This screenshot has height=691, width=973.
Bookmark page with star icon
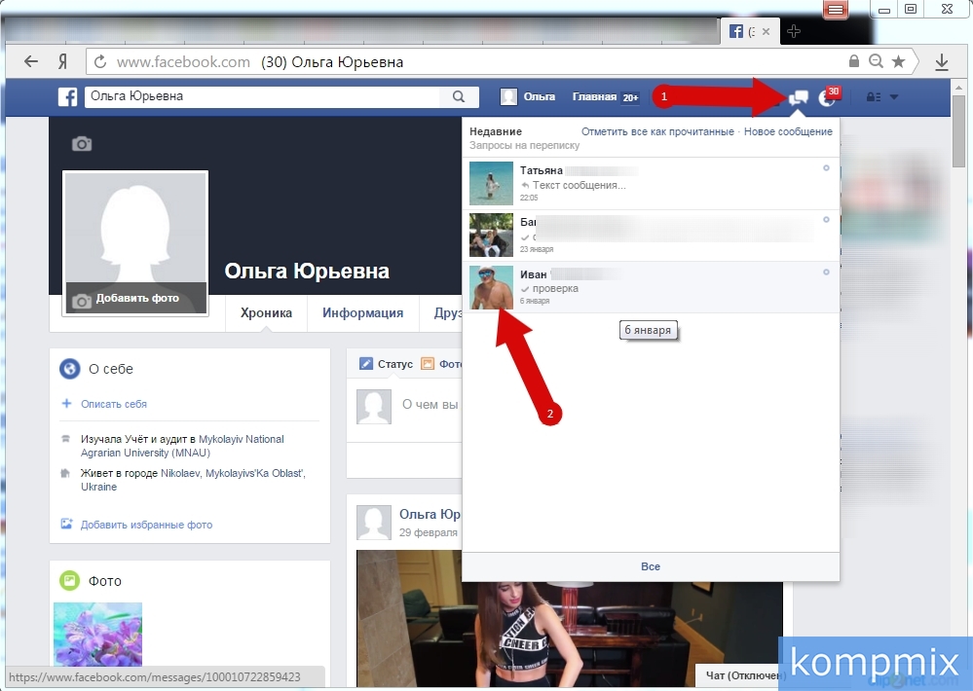tap(898, 60)
